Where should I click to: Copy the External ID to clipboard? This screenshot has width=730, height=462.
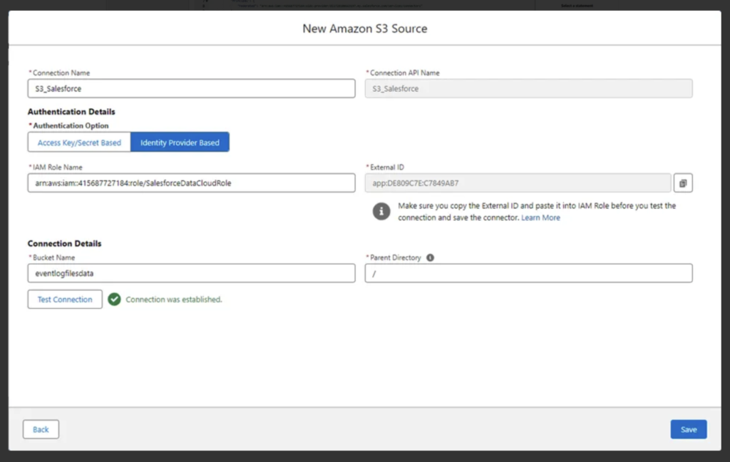pyautogui.click(x=683, y=183)
